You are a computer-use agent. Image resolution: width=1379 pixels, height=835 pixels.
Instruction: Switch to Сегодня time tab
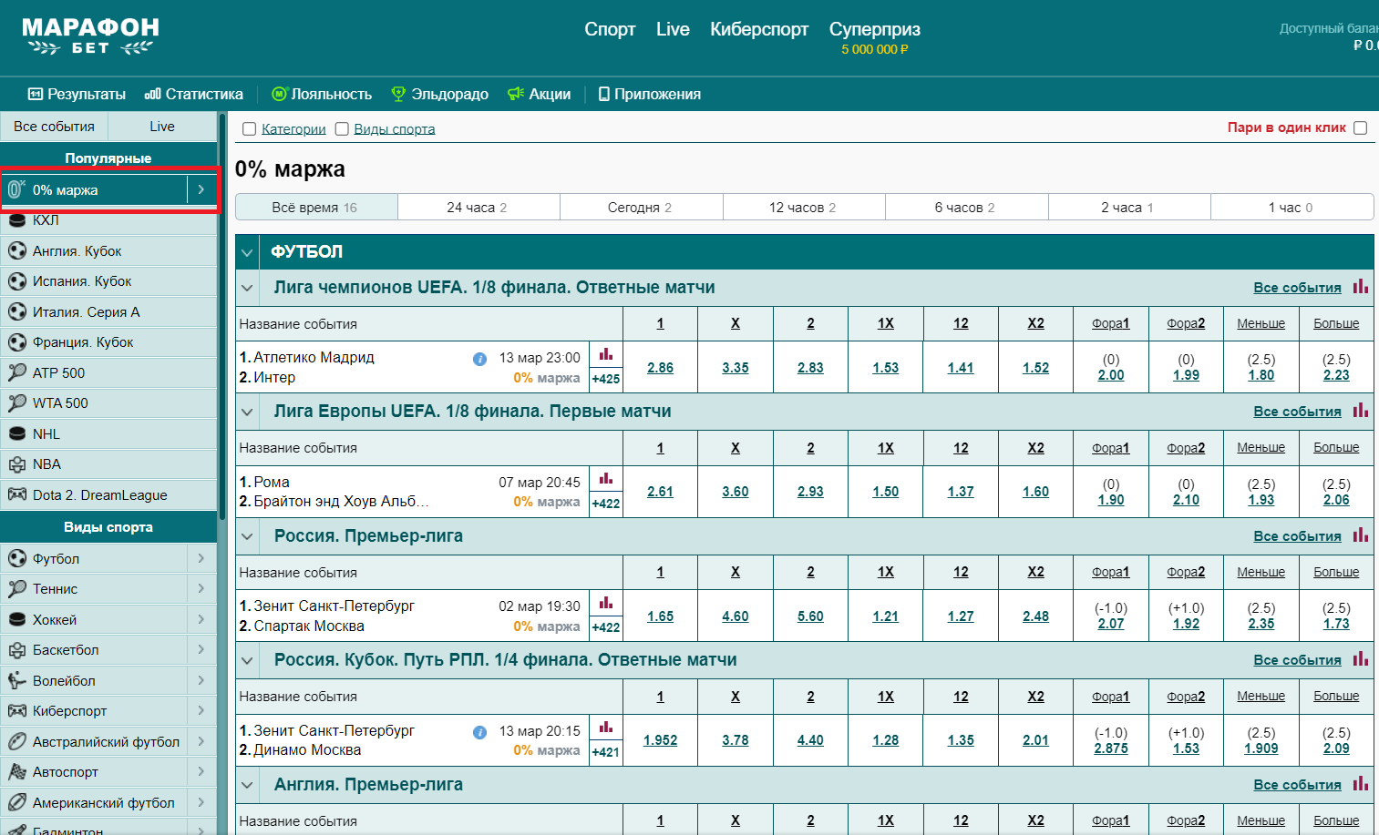pyautogui.click(x=641, y=207)
